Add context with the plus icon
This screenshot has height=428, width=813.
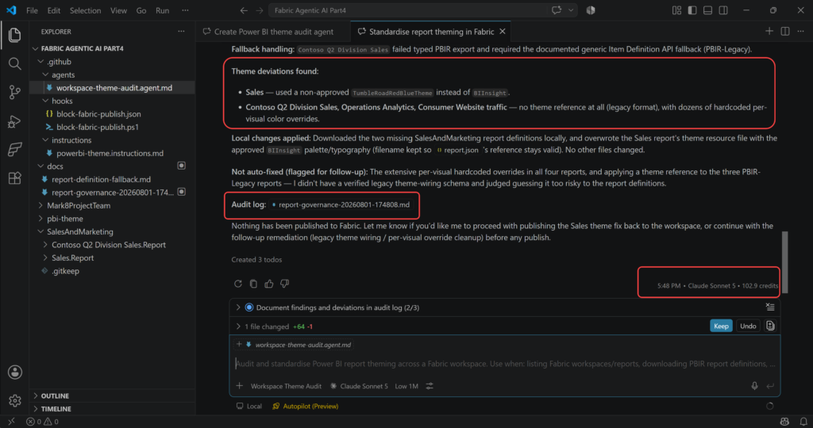tap(240, 386)
